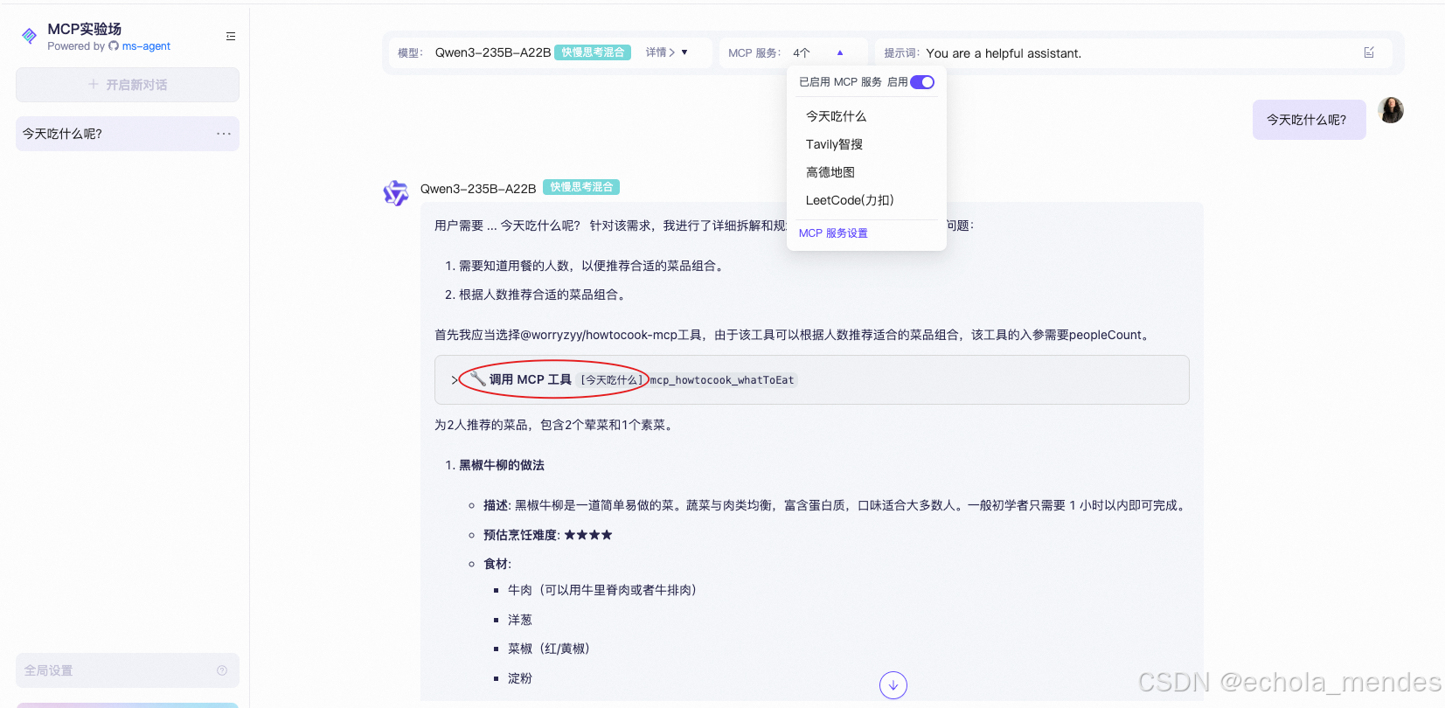Open options menu for 今天吃什么呢? conversation
The height and width of the screenshot is (708, 1445).
224,134
